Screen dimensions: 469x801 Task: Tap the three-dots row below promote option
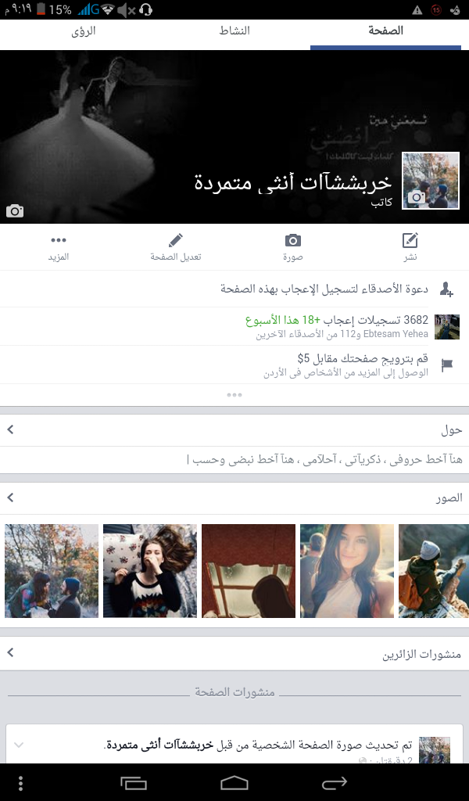click(x=234, y=395)
